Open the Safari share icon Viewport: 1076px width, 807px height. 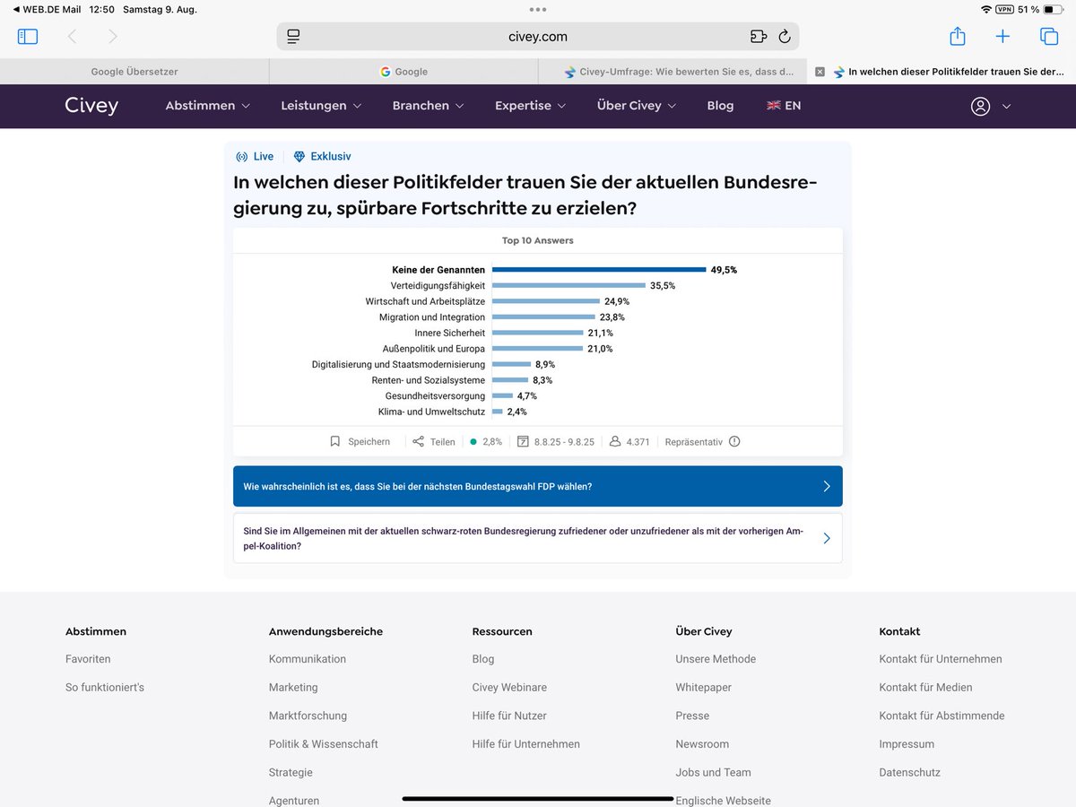pos(958,36)
